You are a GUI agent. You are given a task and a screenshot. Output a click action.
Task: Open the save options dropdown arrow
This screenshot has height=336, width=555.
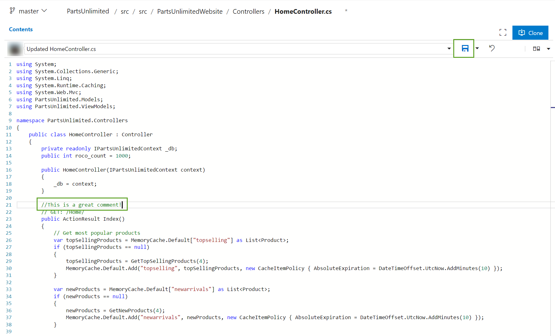click(477, 48)
